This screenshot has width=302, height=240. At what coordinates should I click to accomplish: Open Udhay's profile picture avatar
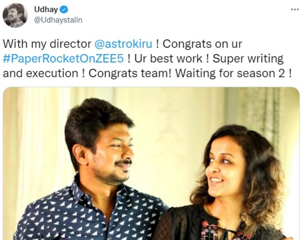tap(15, 15)
